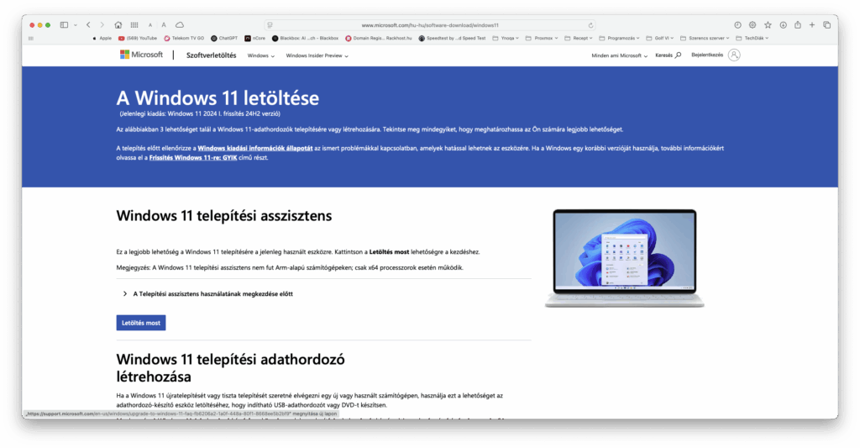Open the Blackbox bookmark
The image size is (860, 448).
[x=306, y=39]
